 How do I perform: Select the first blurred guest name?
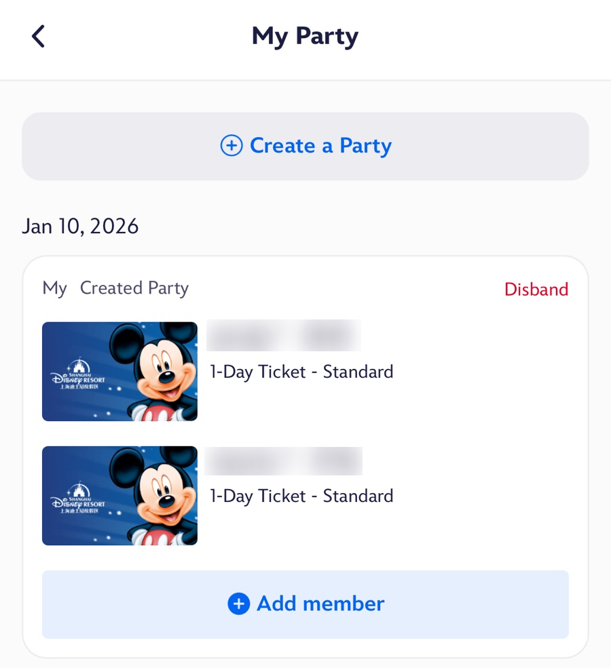283,336
